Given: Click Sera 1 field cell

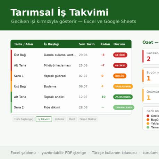Looking at the screenshot, I should (19, 76).
